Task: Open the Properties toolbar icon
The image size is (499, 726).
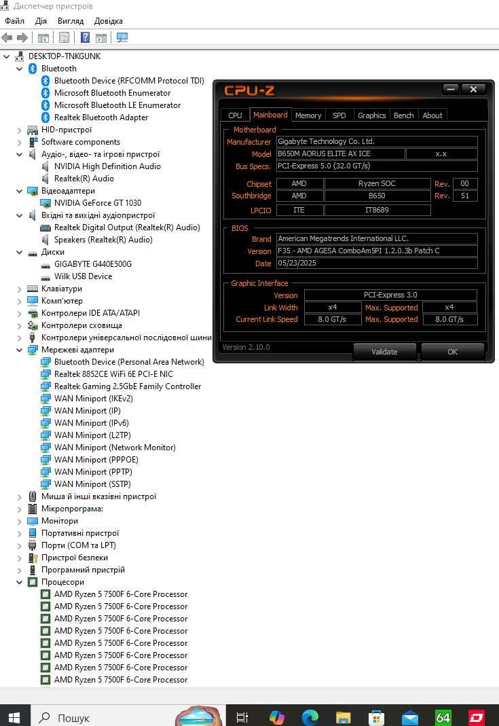Action: pos(64,37)
